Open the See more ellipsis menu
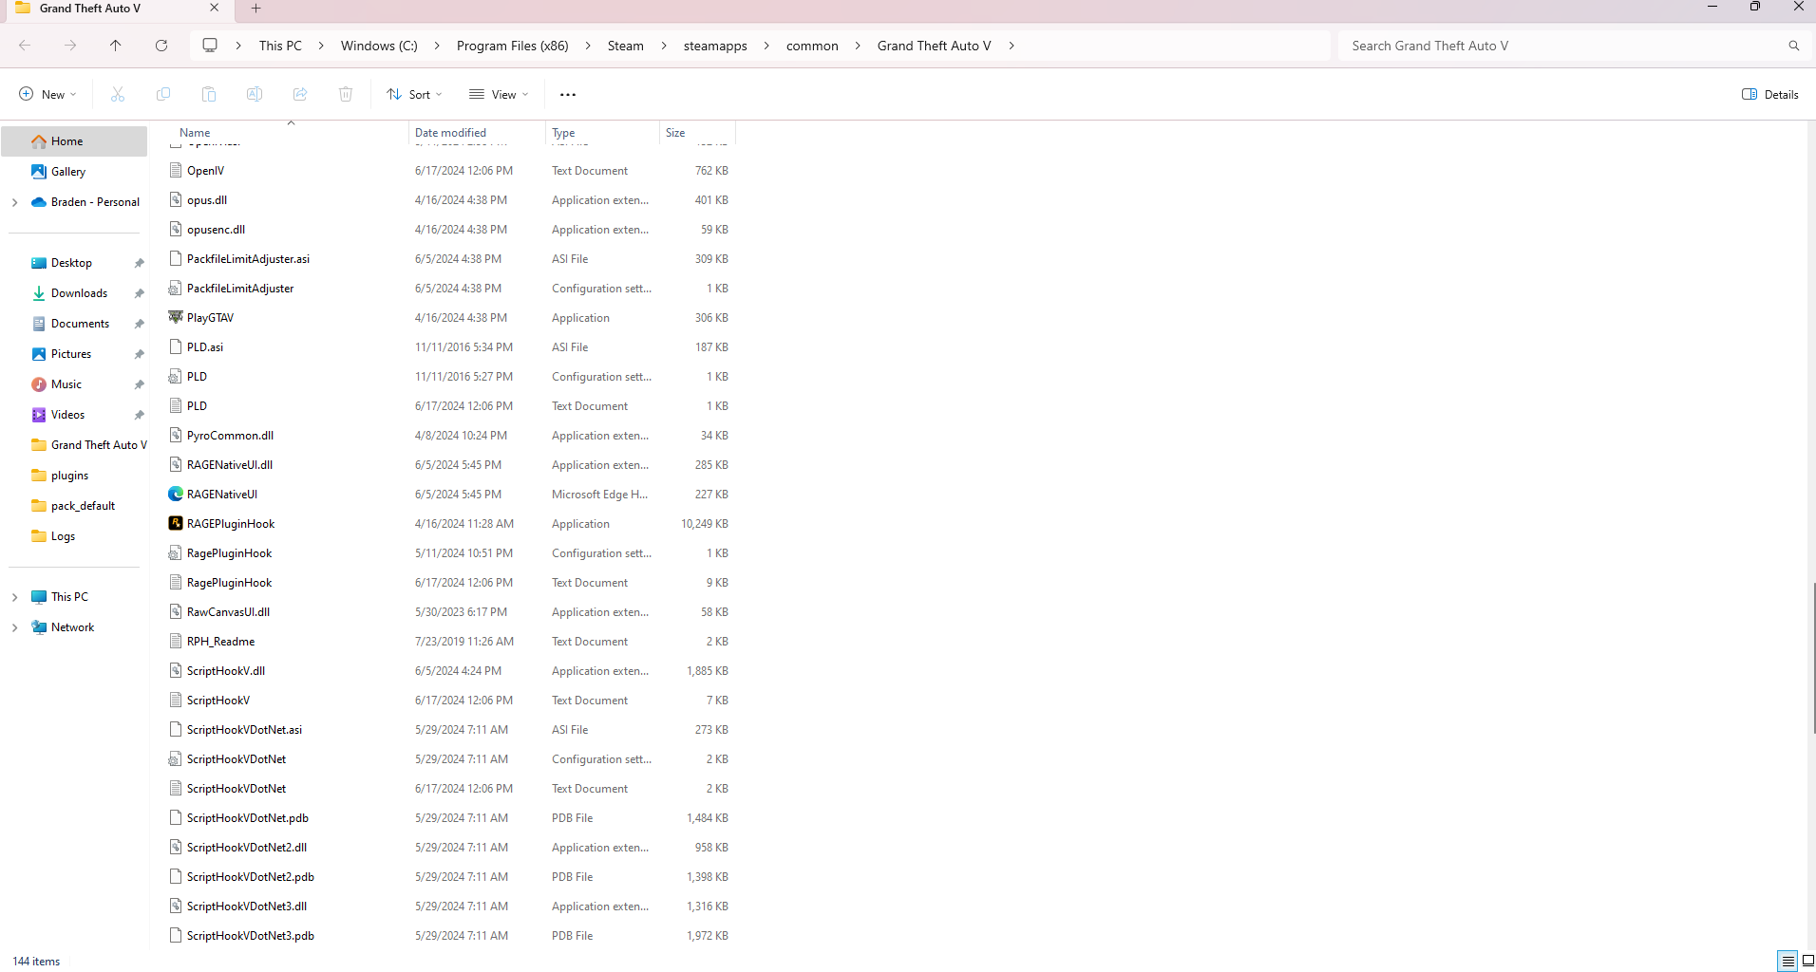 coord(568,95)
